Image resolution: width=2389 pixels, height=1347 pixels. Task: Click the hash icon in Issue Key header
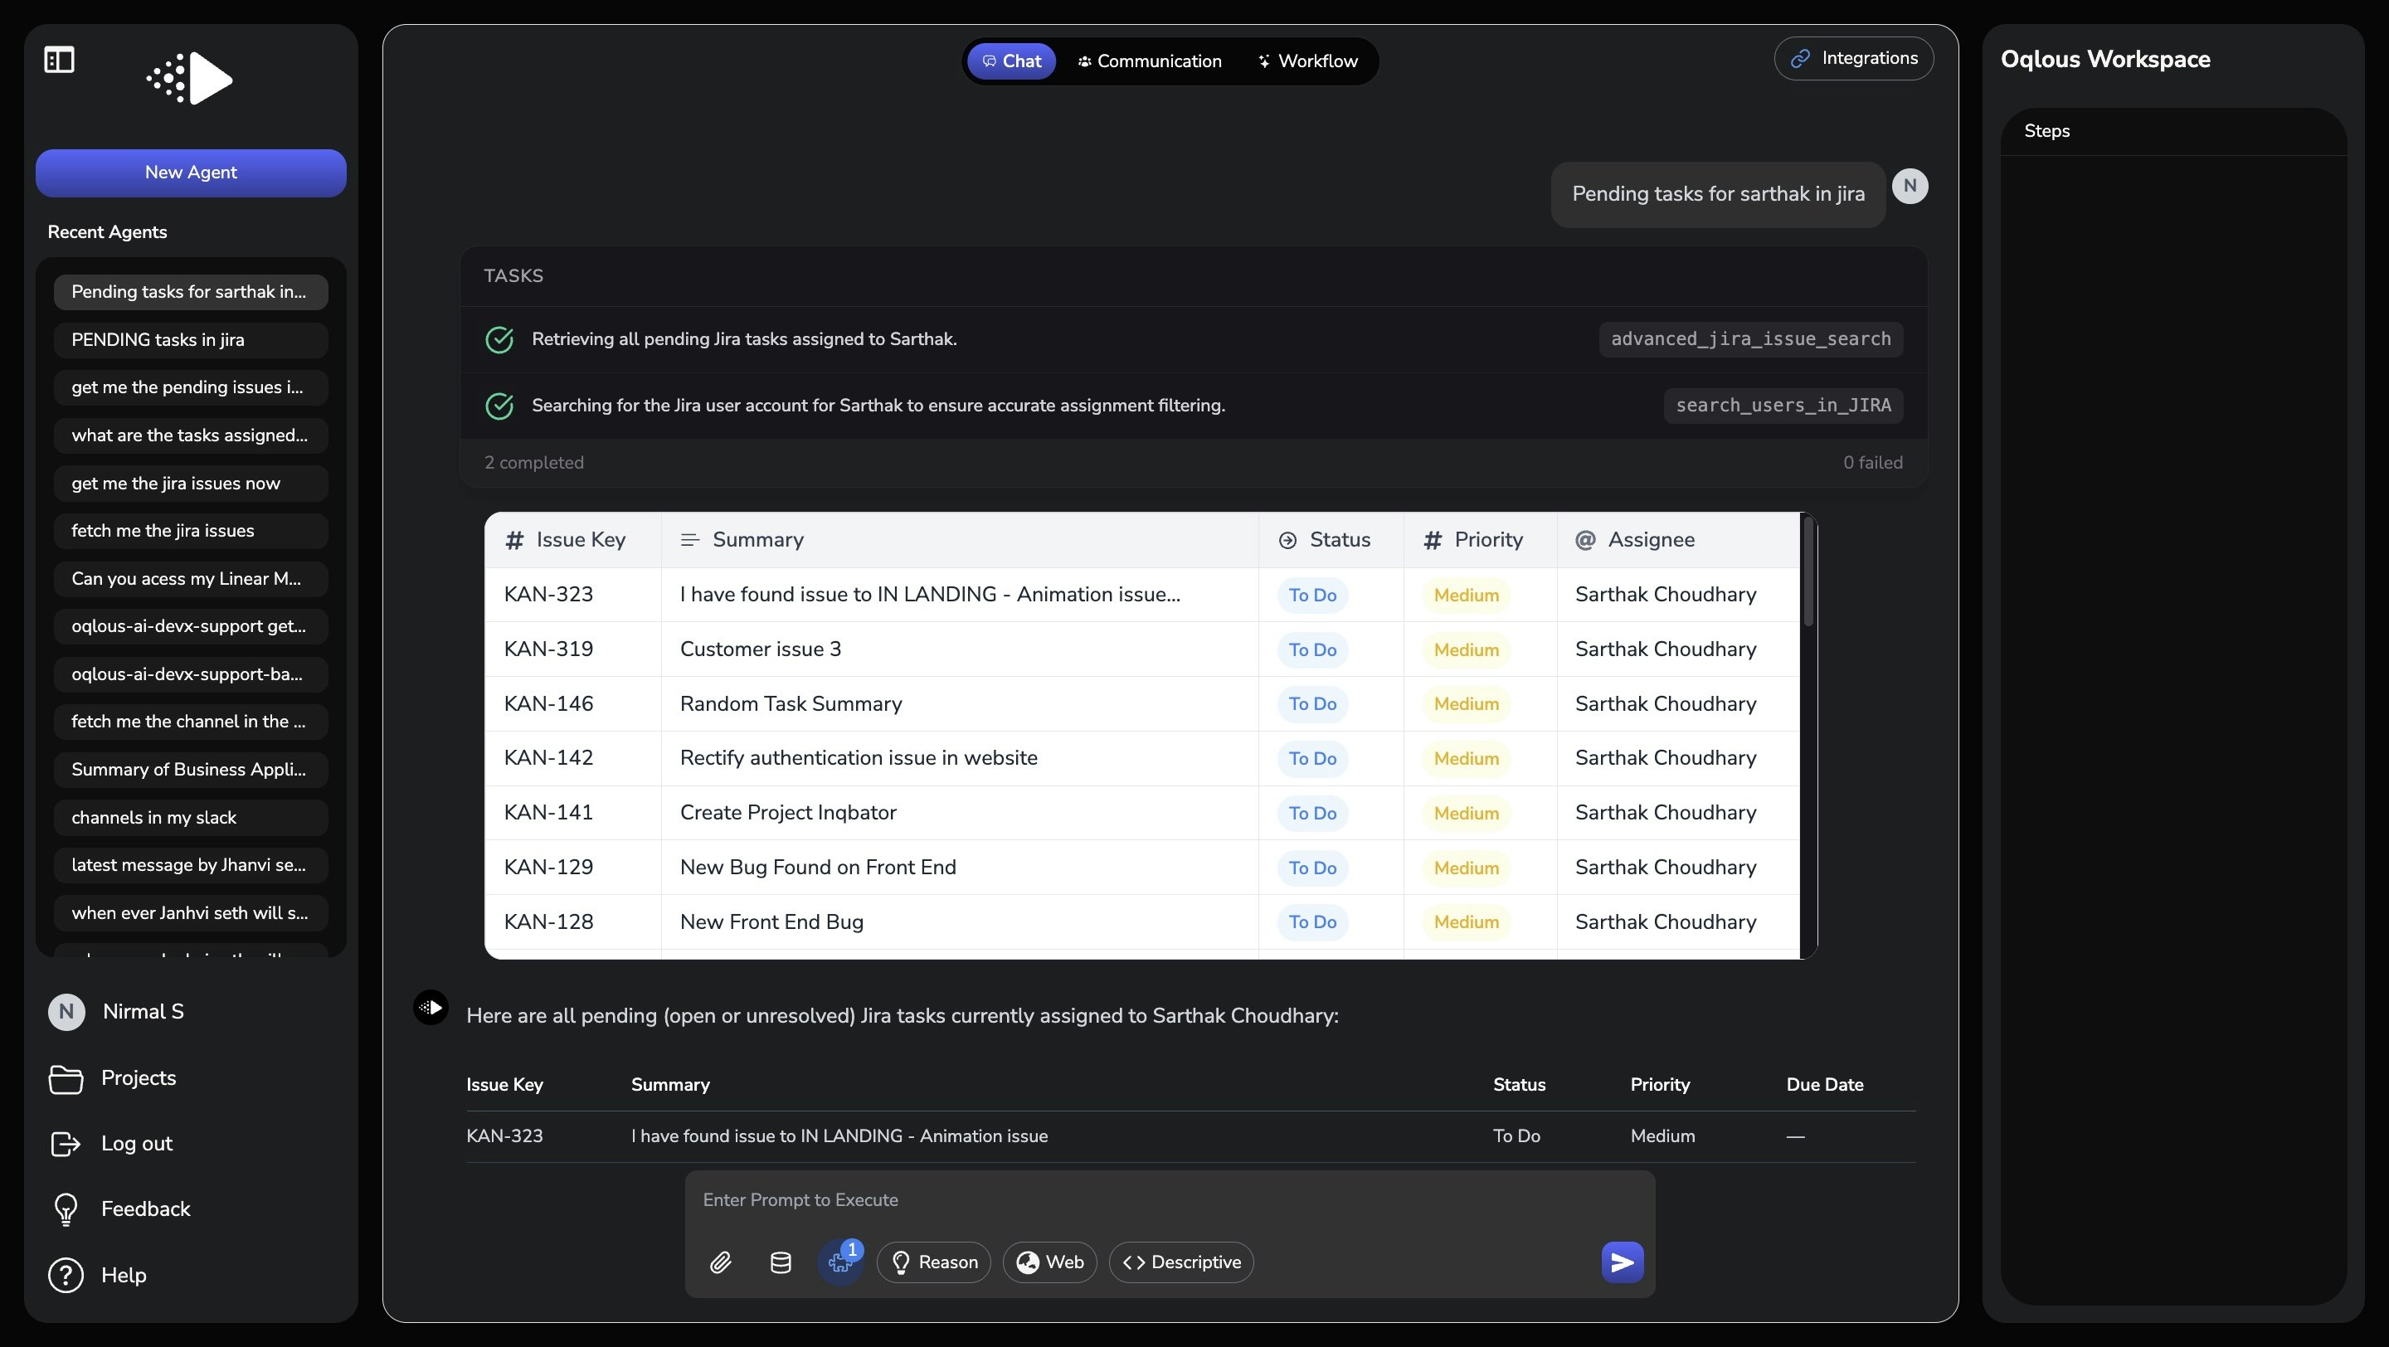(x=514, y=539)
